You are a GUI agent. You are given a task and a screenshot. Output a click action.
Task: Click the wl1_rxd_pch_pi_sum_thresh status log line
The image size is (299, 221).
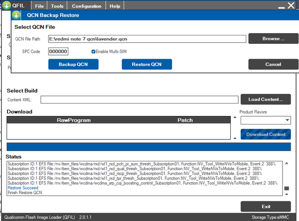coord(142,164)
